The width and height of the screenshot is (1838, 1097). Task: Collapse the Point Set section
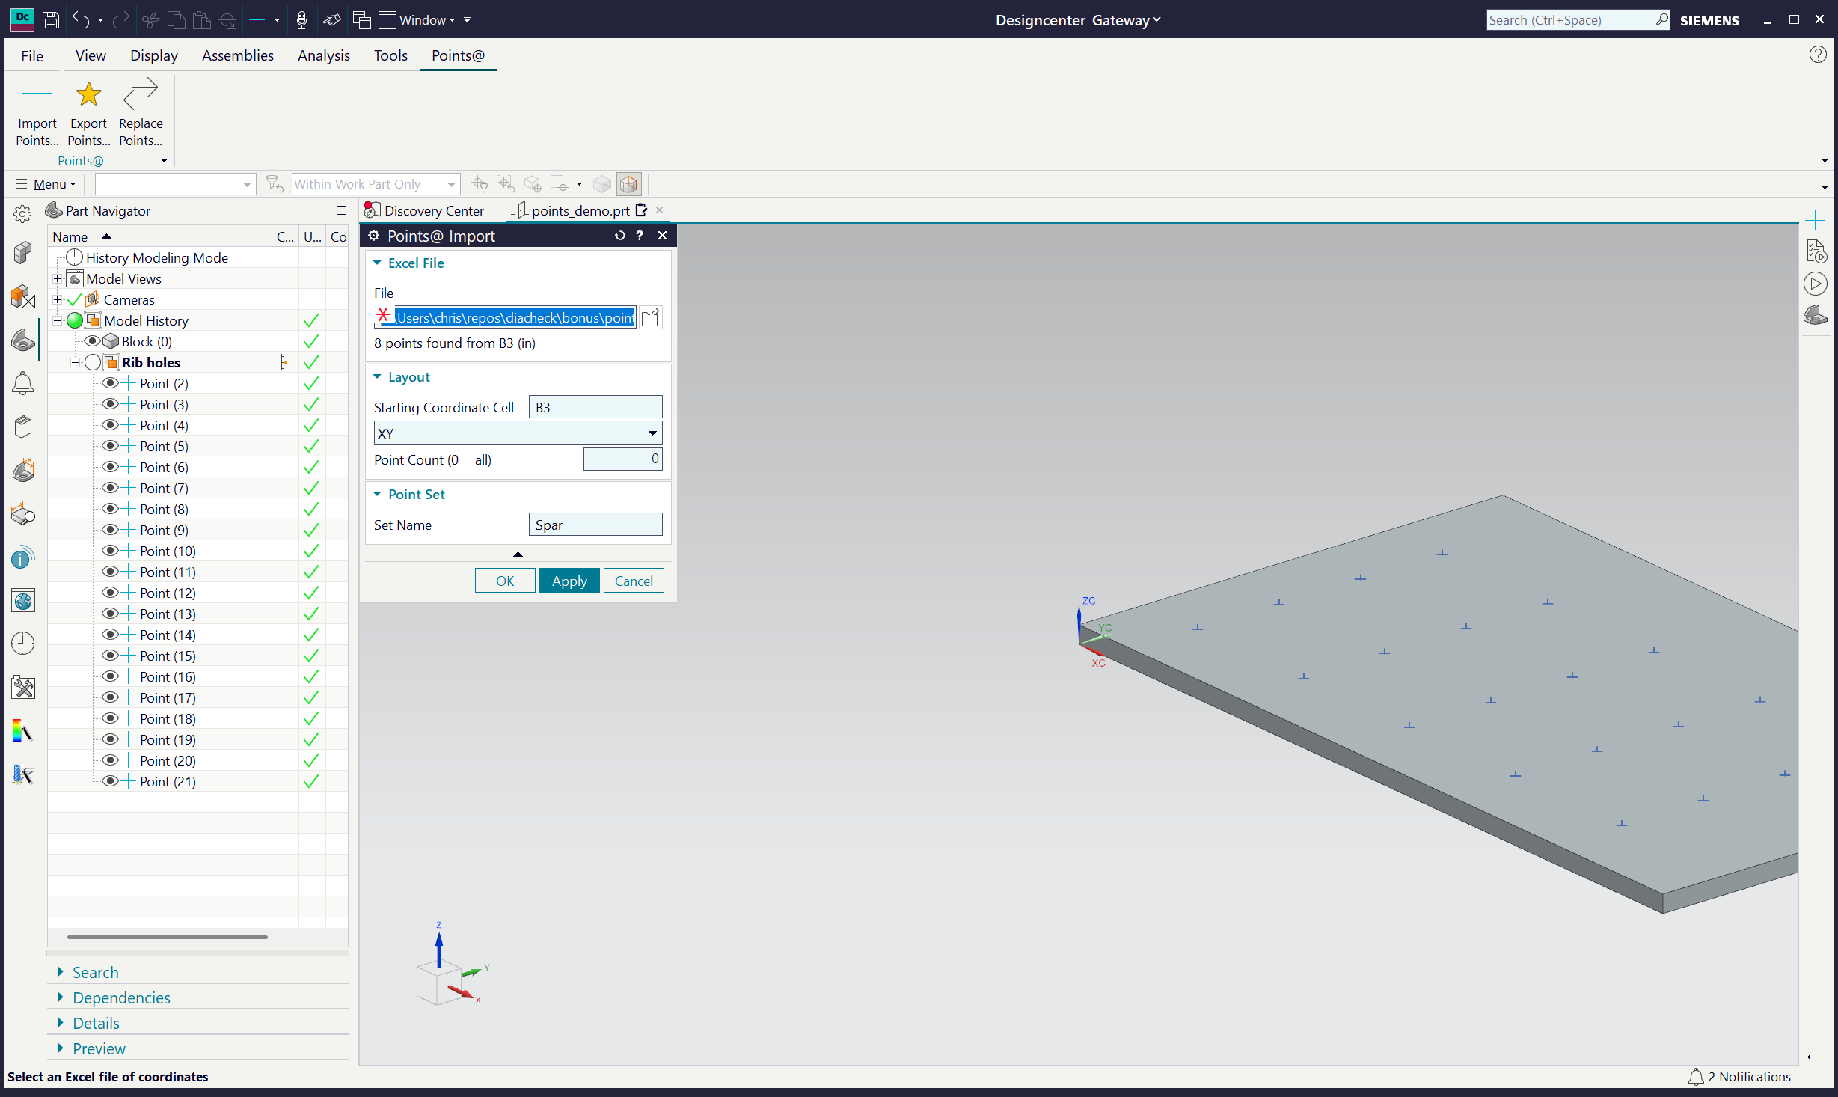point(377,494)
